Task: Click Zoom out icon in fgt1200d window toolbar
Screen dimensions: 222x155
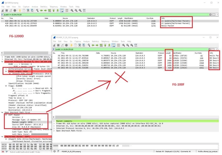Action: coord(76,10)
